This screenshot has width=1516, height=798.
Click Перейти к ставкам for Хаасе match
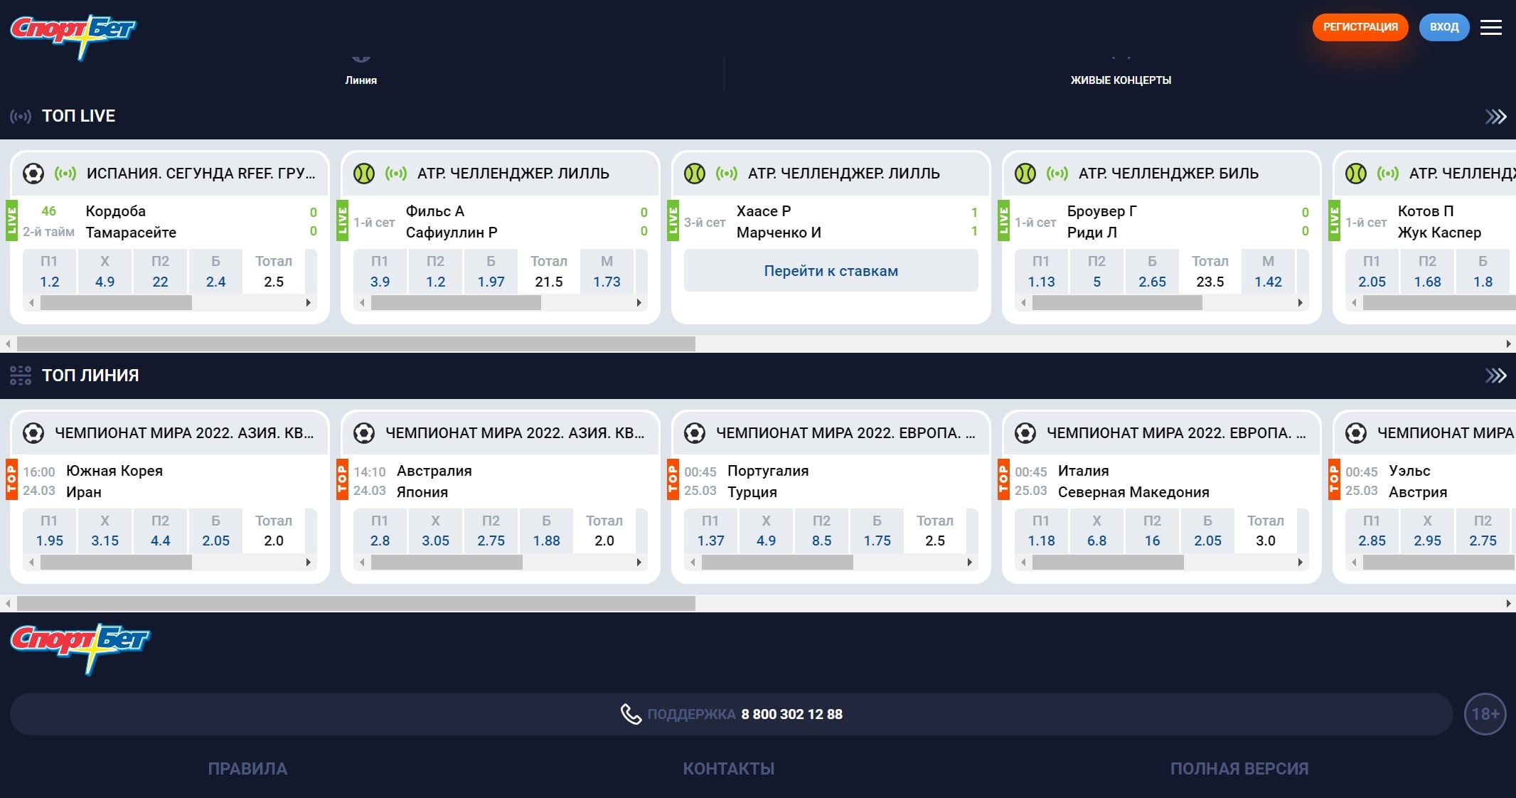831,271
